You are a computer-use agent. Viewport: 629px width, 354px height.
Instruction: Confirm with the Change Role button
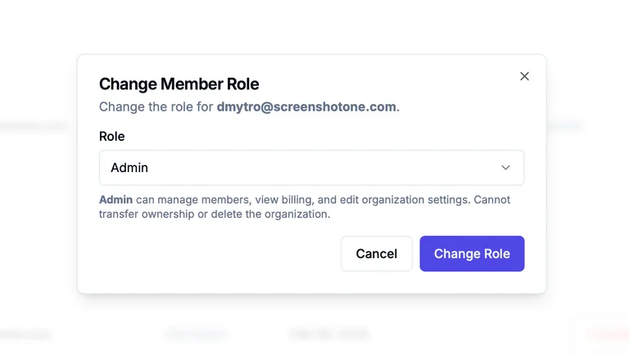coord(472,254)
